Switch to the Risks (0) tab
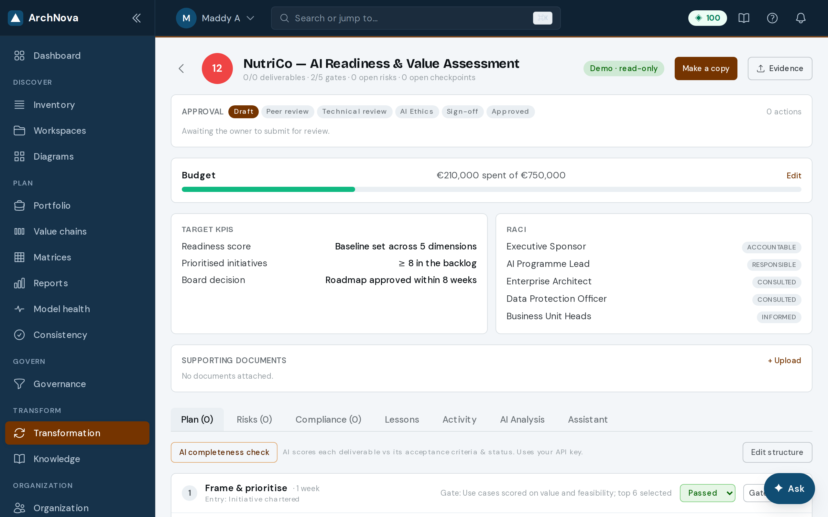Screen dimensions: 828x517 click(x=254, y=419)
